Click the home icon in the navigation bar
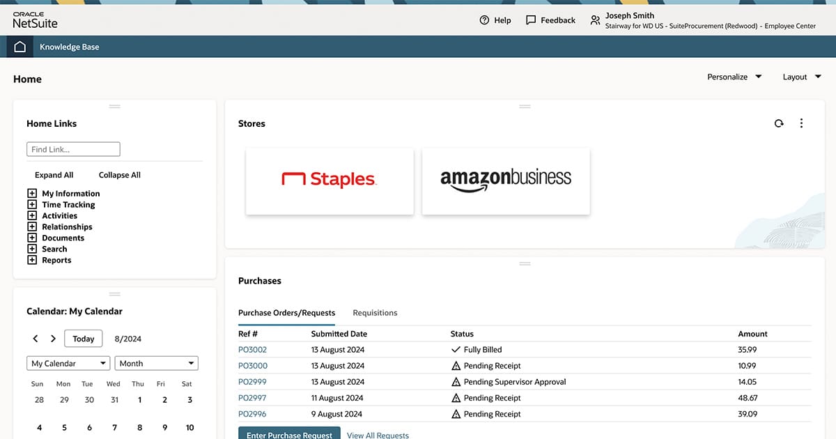The height and width of the screenshot is (439, 836). 19,47
